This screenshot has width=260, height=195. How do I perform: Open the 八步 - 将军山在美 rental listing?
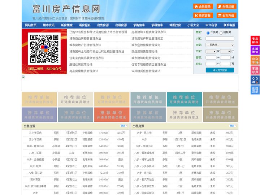pyautogui.click(x=144, y=159)
